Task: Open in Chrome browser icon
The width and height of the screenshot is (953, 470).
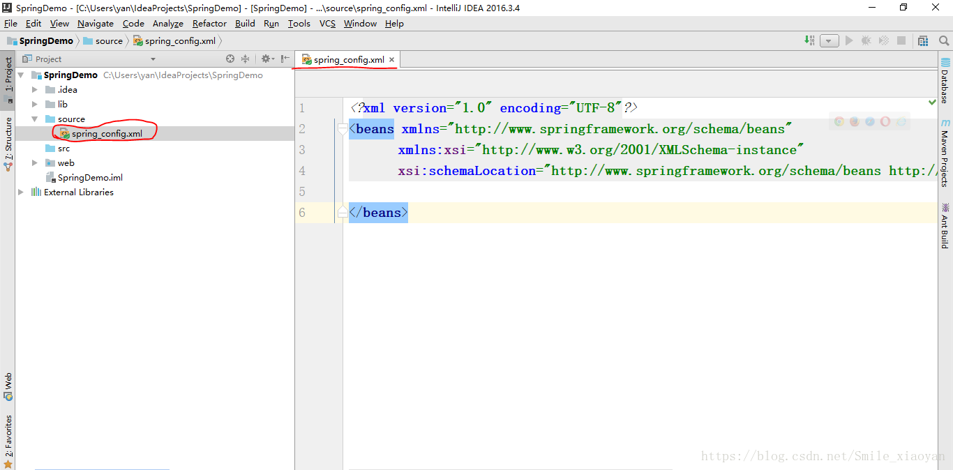Action: pos(839,121)
